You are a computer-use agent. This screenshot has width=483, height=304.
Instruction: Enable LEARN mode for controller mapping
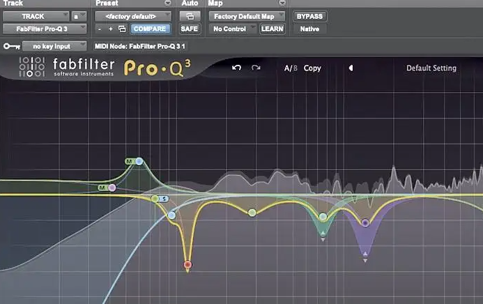273,29
